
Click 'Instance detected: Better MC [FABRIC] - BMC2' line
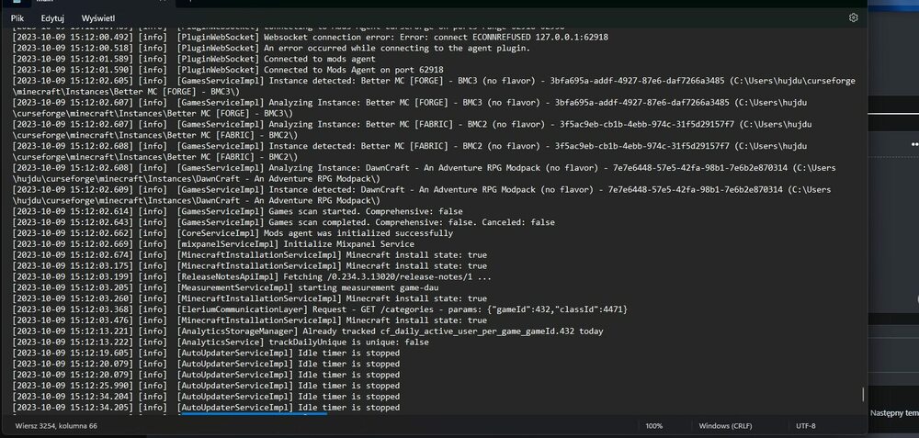click(410, 152)
